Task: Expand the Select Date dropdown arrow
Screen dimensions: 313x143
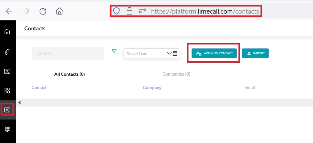Action: coord(169,53)
